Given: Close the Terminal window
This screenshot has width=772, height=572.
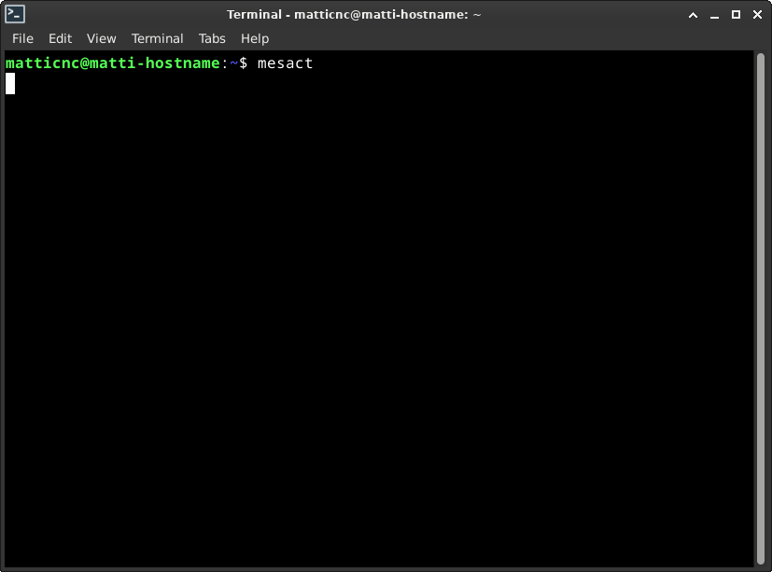Looking at the screenshot, I should (x=757, y=15).
